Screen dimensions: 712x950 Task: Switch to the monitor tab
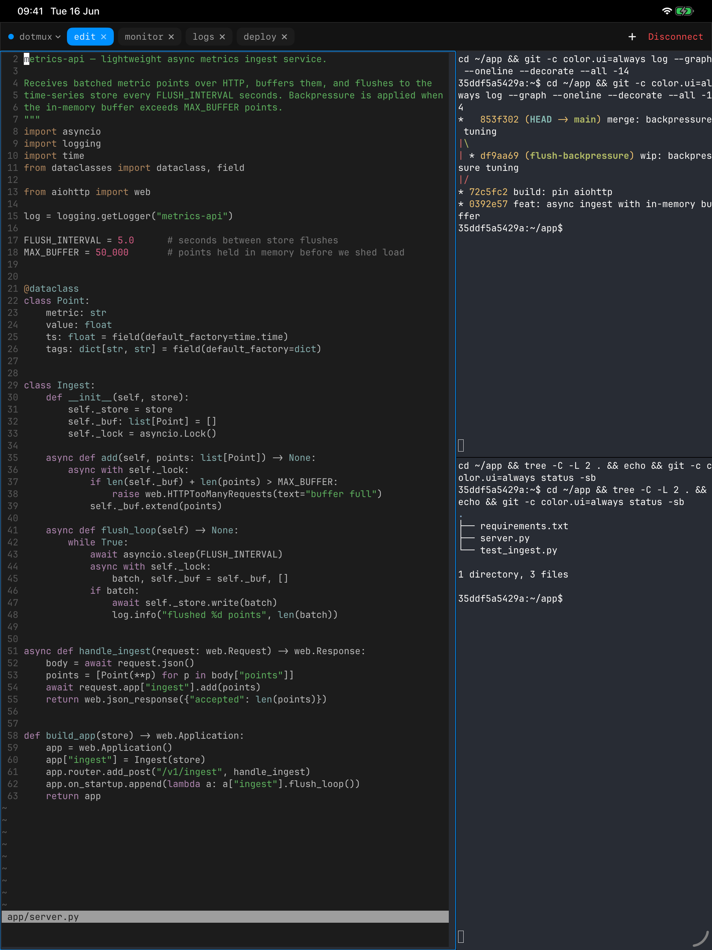(144, 37)
